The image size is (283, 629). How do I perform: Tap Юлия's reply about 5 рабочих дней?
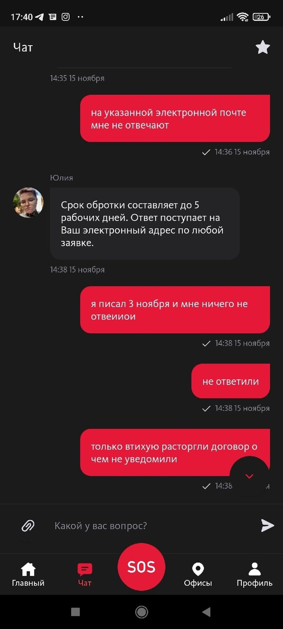(x=145, y=223)
